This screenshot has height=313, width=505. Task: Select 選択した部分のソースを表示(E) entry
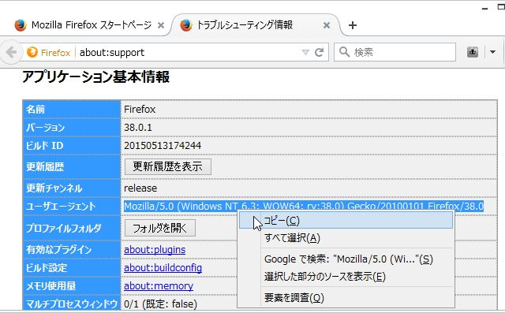coord(346,277)
